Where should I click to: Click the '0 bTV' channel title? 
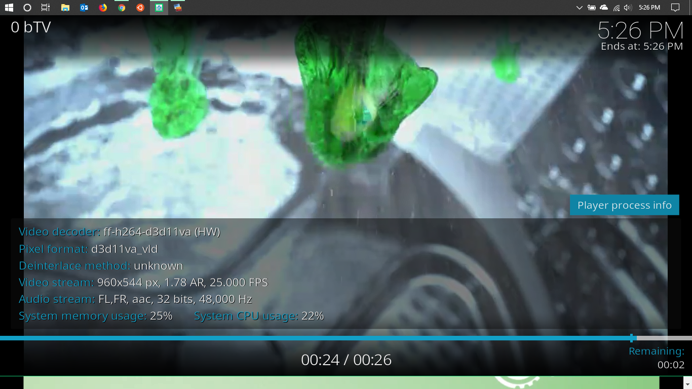point(31,27)
